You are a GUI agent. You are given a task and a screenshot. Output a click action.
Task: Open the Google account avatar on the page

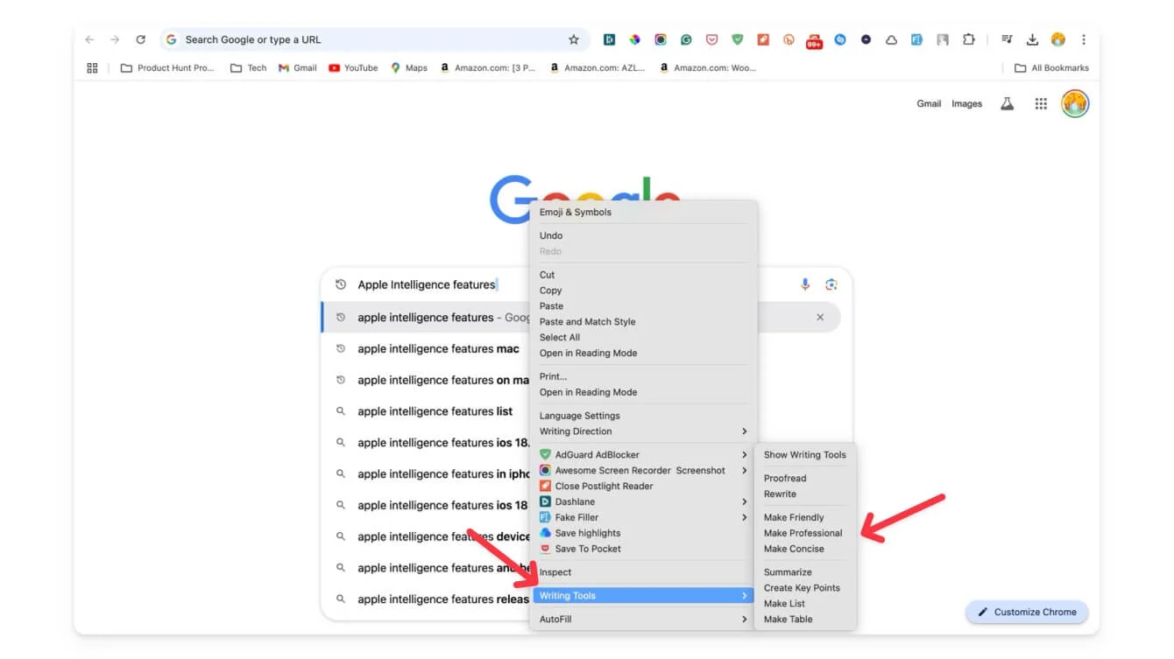(1075, 103)
